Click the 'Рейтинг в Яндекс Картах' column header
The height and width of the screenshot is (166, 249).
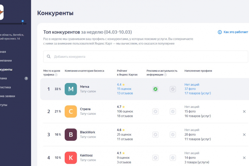point(127,73)
